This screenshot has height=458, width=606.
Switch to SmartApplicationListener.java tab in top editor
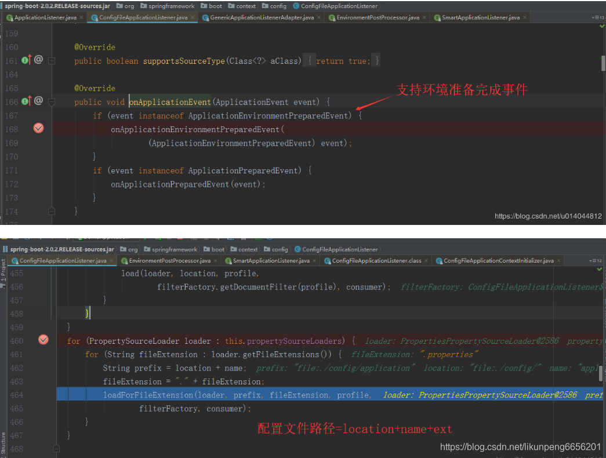tap(480, 17)
